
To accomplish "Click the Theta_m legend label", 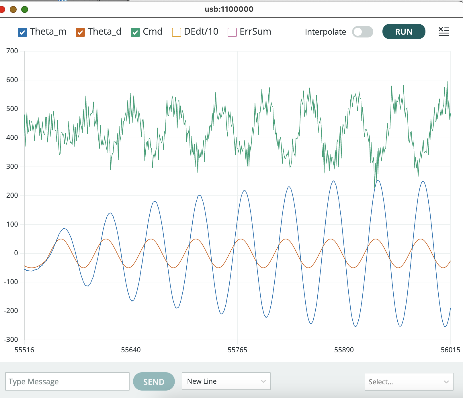I will click(x=48, y=31).
